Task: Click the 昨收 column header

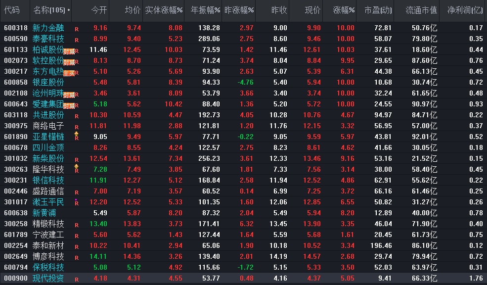Action: [279, 10]
